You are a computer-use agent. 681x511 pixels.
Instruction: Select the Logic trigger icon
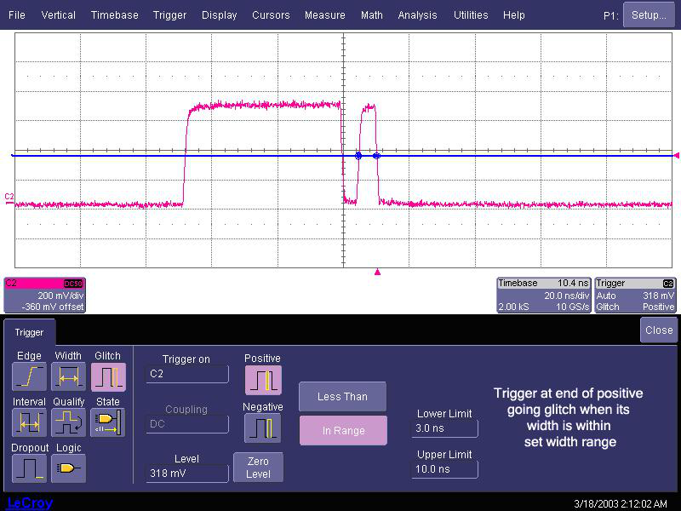[x=68, y=468]
